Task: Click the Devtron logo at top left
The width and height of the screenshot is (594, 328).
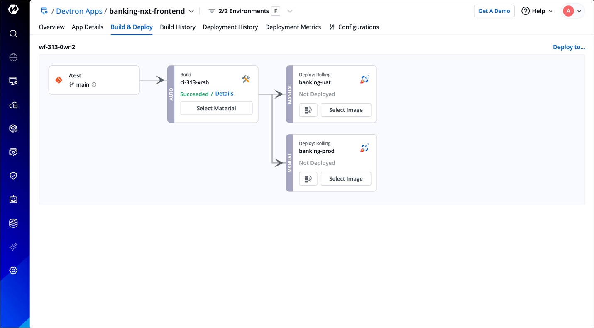Action: click(13, 9)
